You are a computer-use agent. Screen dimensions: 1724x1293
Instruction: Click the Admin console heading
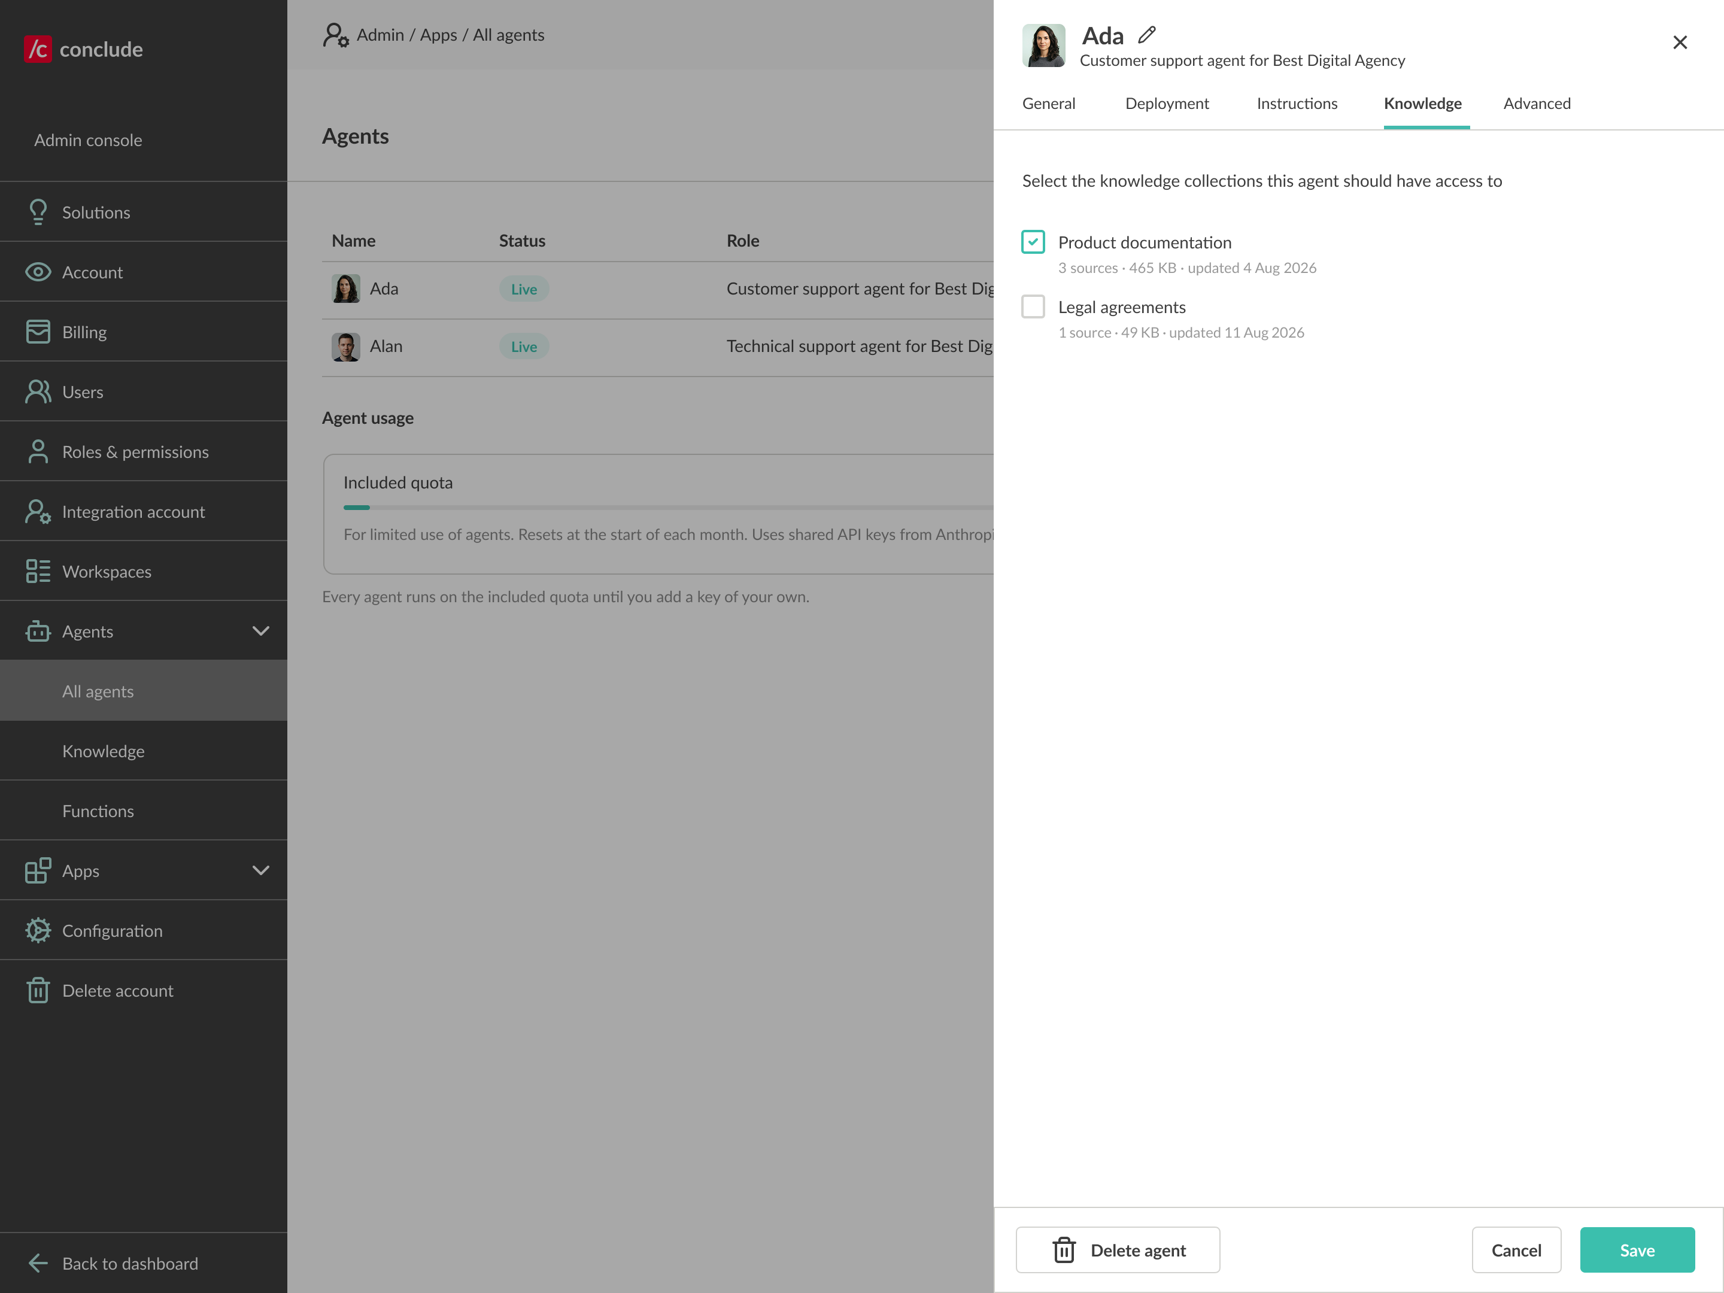click(88, 140)
